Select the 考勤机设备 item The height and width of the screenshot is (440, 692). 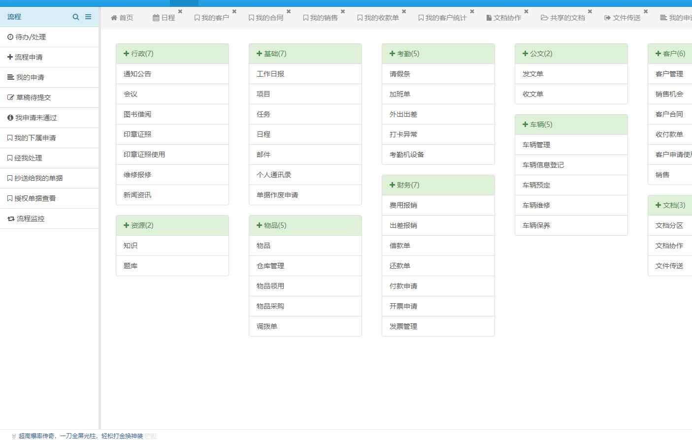(x=438, y=155)
